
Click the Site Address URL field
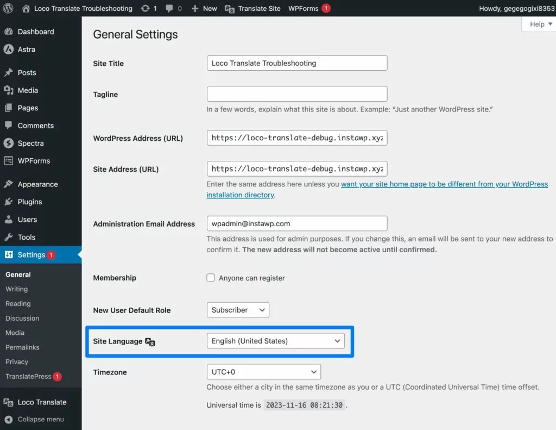[297, 169]
